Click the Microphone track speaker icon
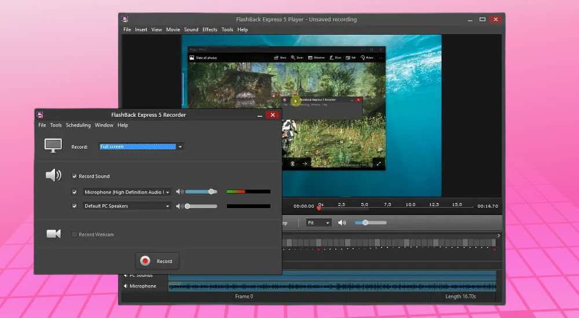This screenshot has width=579, height=318. click(126, 286)
